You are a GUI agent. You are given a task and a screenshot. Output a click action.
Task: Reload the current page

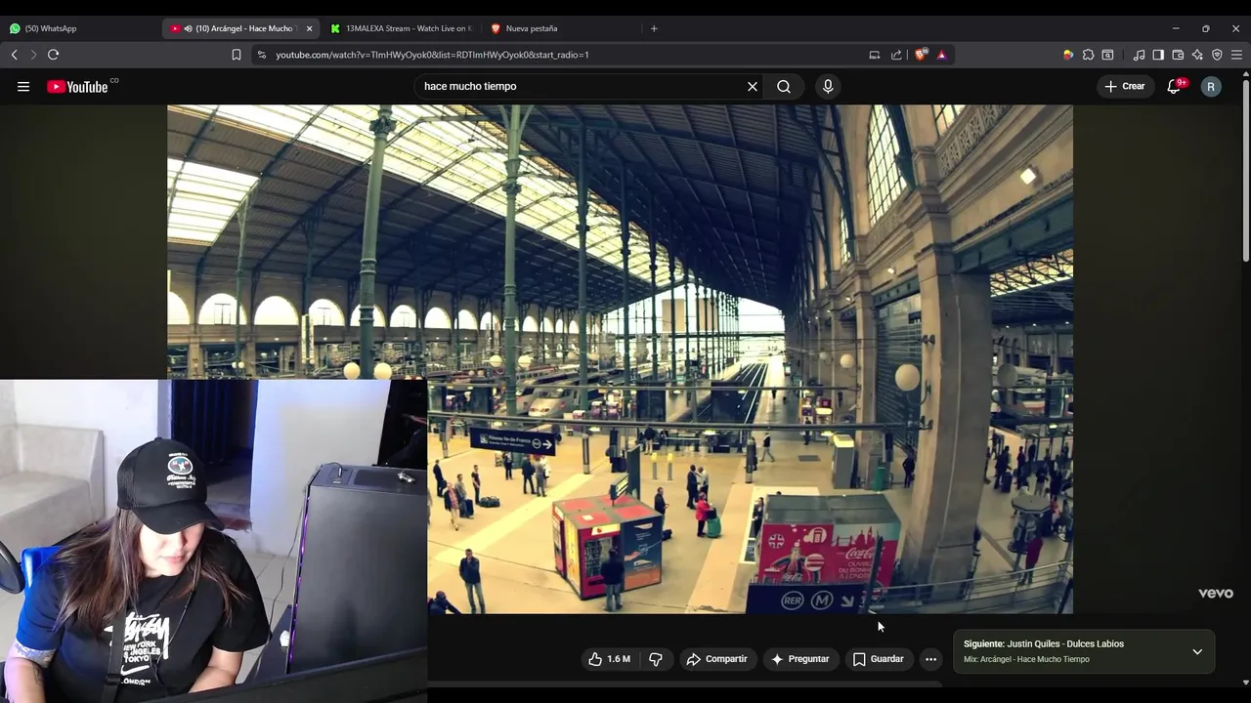point(54,55)
